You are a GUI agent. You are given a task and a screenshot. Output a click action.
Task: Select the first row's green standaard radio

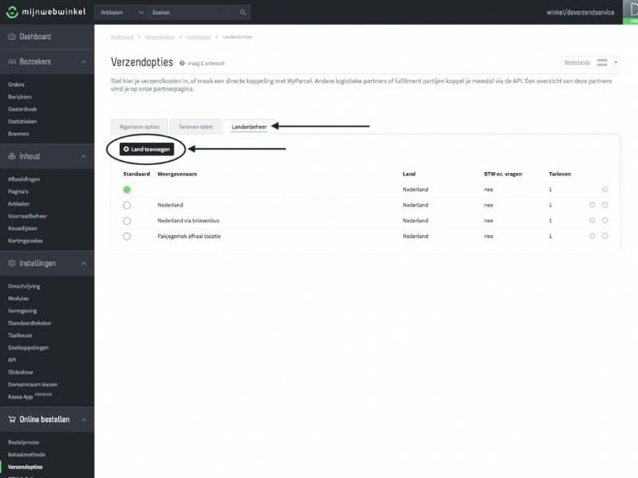[126, 189]
